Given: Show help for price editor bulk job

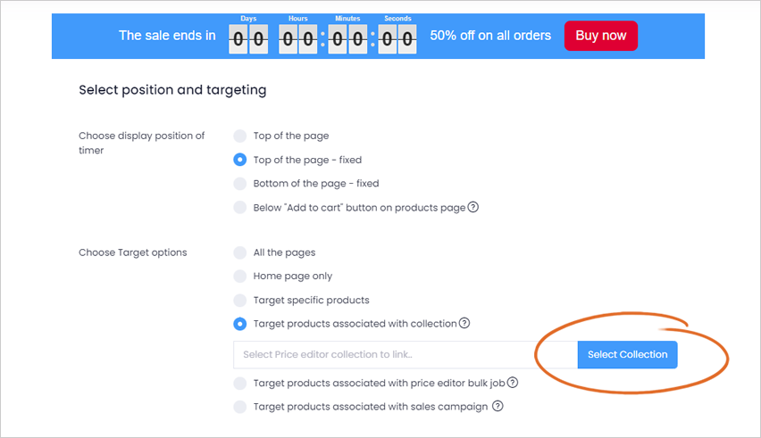Looking at the screenshot, I should pos(513,383).
